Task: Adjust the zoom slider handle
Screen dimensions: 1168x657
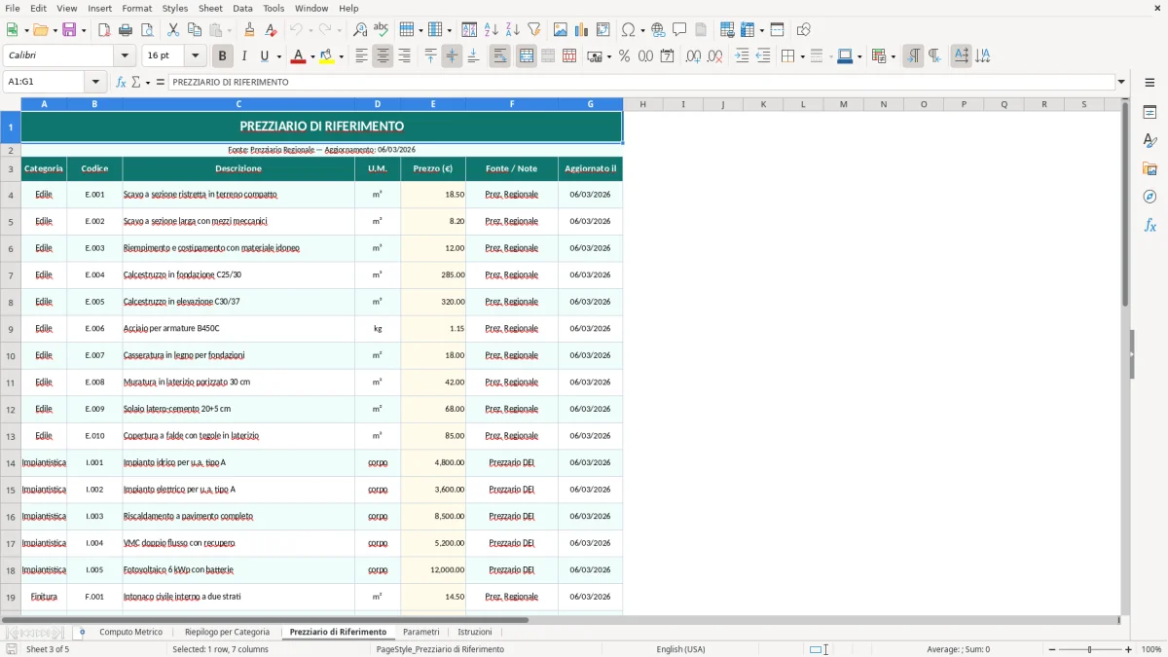Action: (x=1089, y=649)
